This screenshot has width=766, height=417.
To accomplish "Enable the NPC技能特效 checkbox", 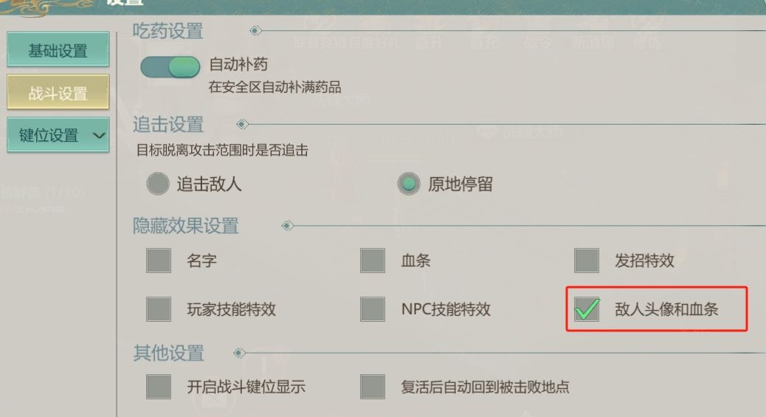I will (x=373, y=309).
